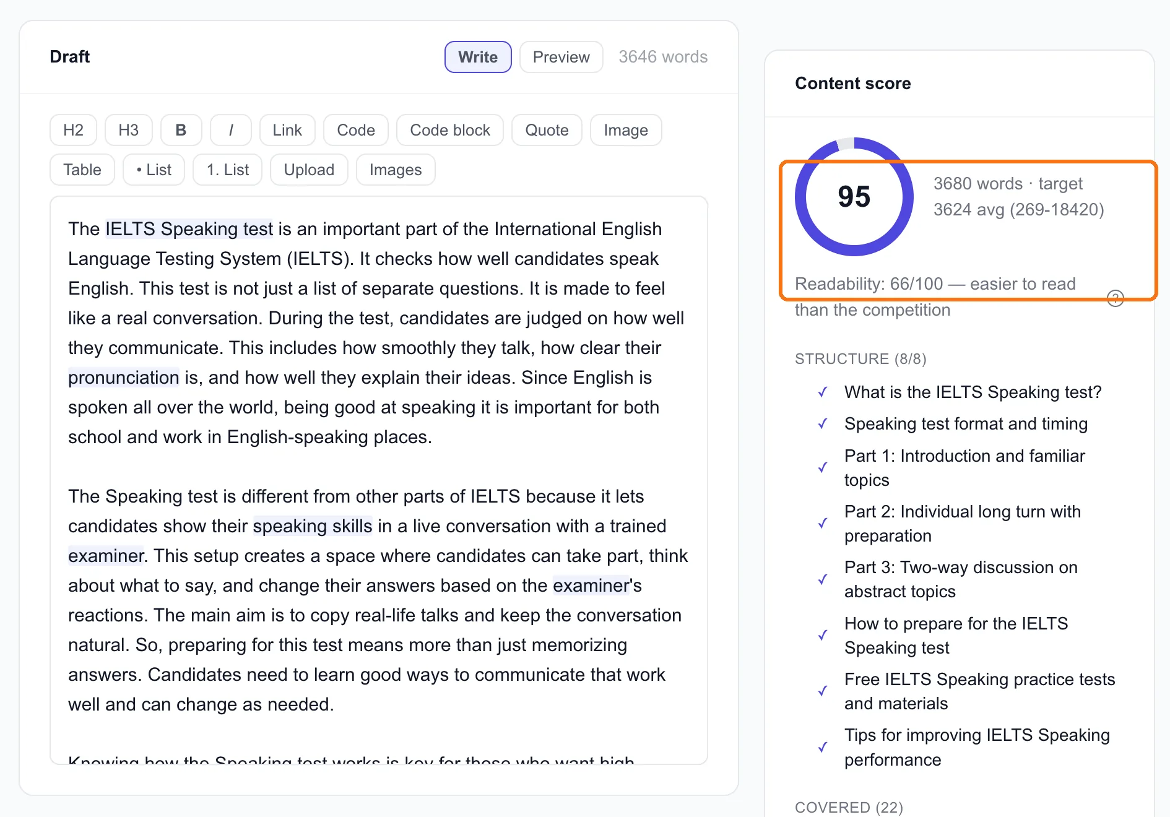Apply inline Code formatting
1170x817 pixels.
tap(356, 130)
